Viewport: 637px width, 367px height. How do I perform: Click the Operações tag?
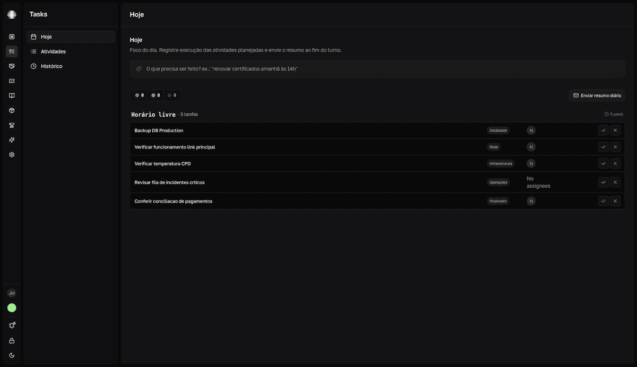point(498,182)
